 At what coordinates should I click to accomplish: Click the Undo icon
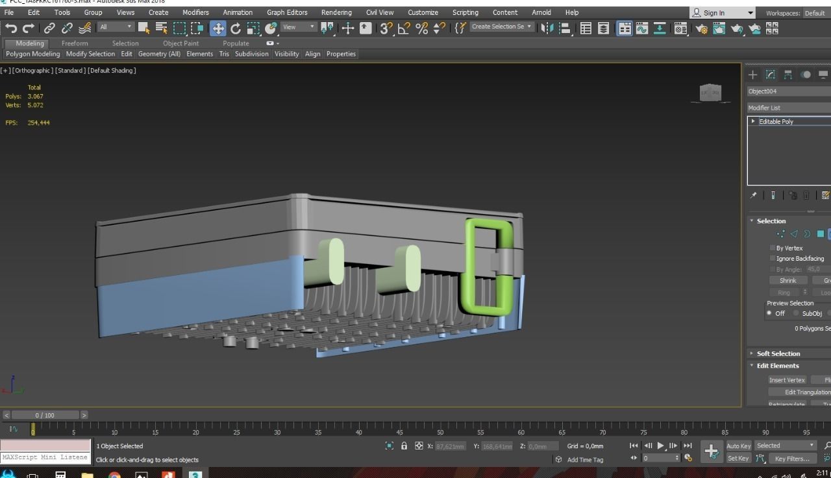point(10,28)
